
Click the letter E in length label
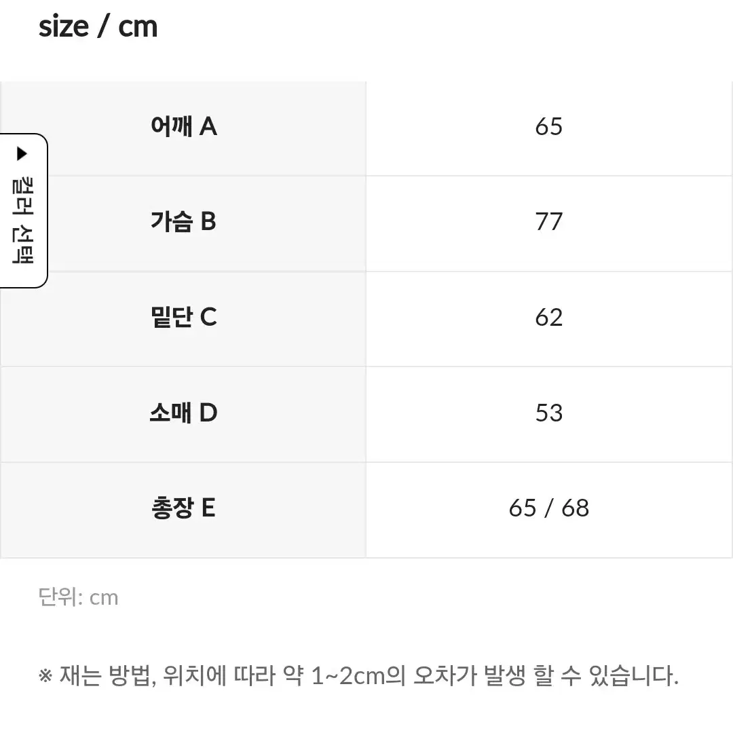[208, 508]
